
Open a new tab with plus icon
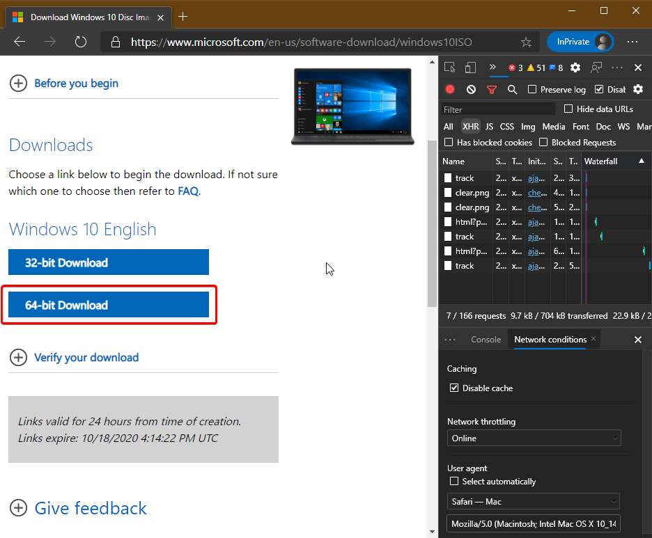(183, 17)
